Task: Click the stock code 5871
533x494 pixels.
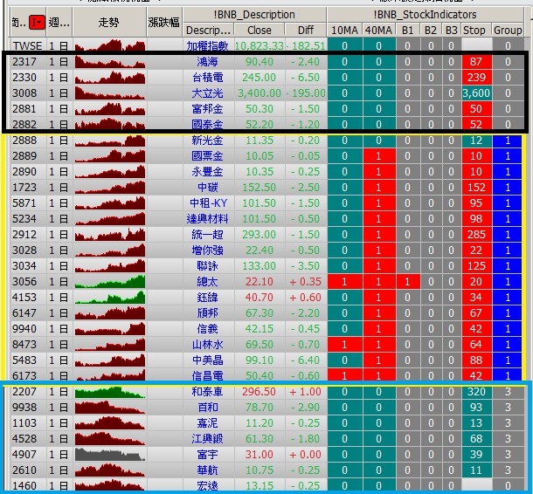Action: tap(24, 203)
